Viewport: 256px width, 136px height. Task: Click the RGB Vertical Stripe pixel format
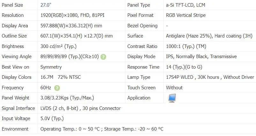[x=186, y=15]
